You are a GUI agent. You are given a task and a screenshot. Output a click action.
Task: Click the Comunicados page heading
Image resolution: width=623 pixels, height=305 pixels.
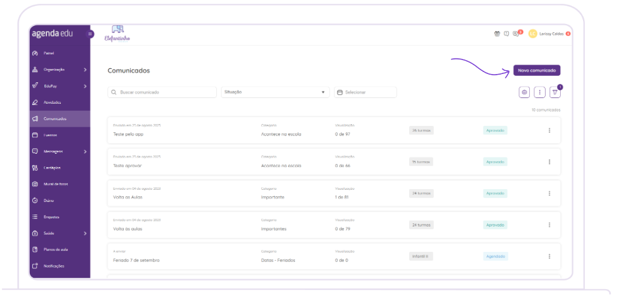pyautogui.click(x=129, y=70)
